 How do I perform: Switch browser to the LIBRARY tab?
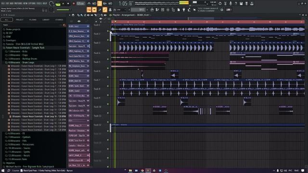(46, 20)
